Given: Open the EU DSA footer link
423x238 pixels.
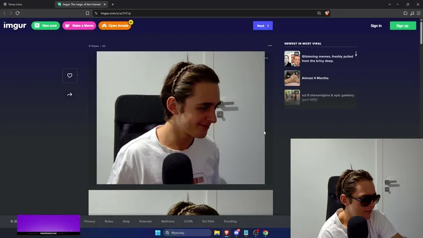Looking at the screenshot, I should tap(208, 221).
